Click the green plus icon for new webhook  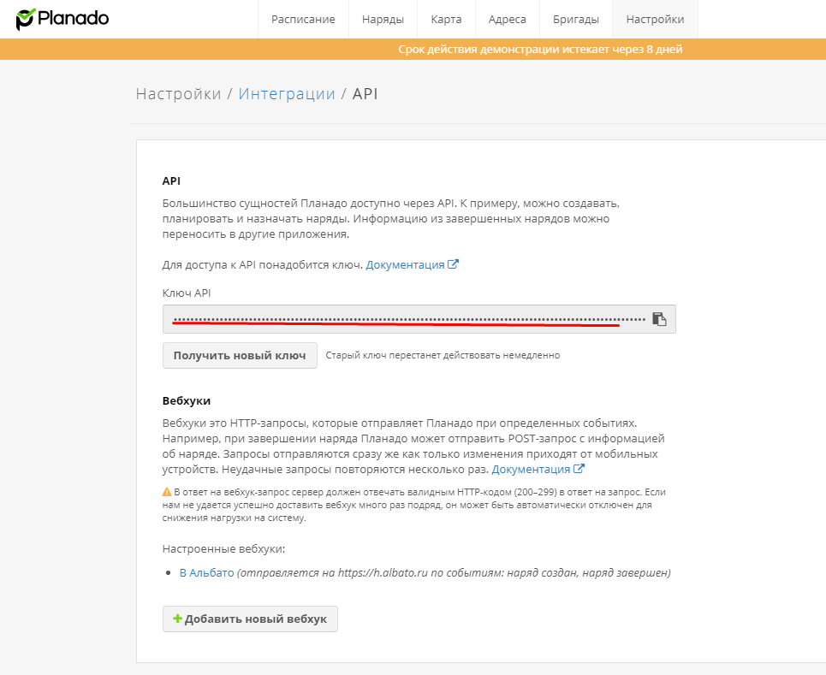coord(177,619)
